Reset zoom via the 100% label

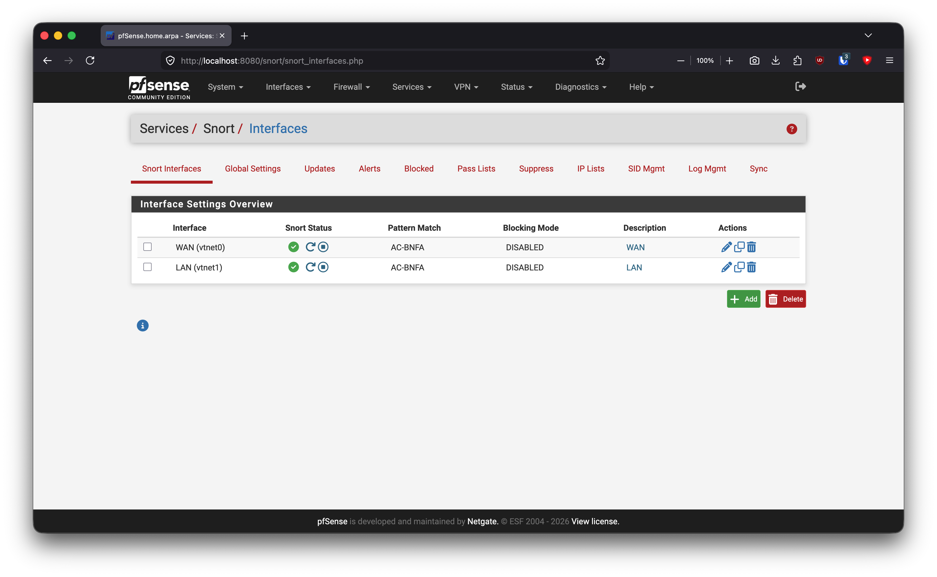[705, 61]
